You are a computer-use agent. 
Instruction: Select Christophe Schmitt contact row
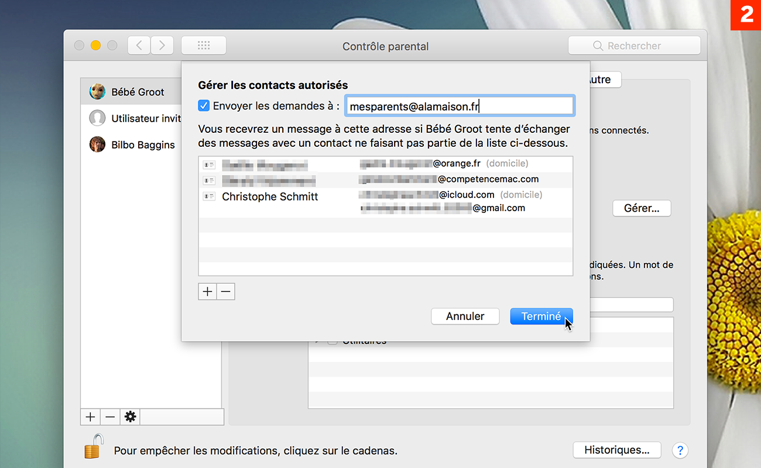tap(386, 202)
